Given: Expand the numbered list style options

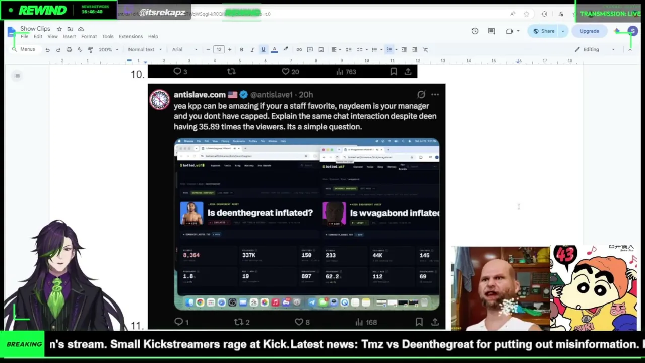Looking at the screenshot, I should point(396,50).
